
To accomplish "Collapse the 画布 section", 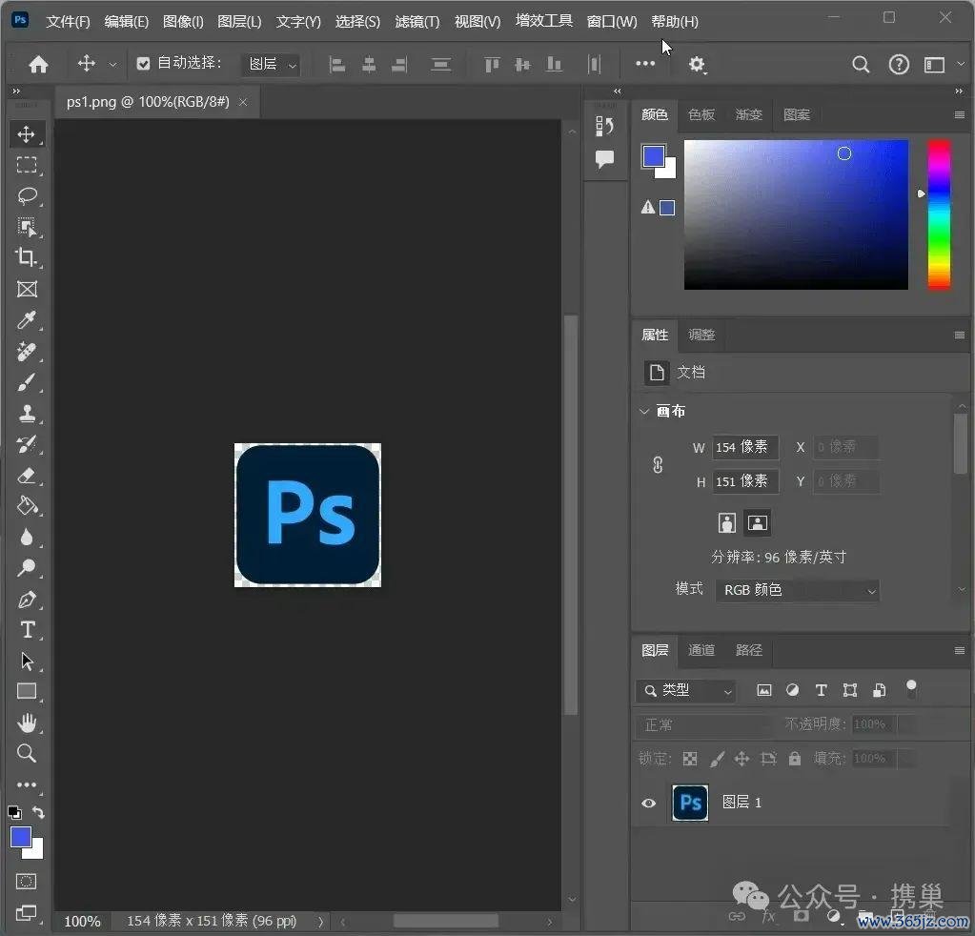I will [x=644, y=411].
